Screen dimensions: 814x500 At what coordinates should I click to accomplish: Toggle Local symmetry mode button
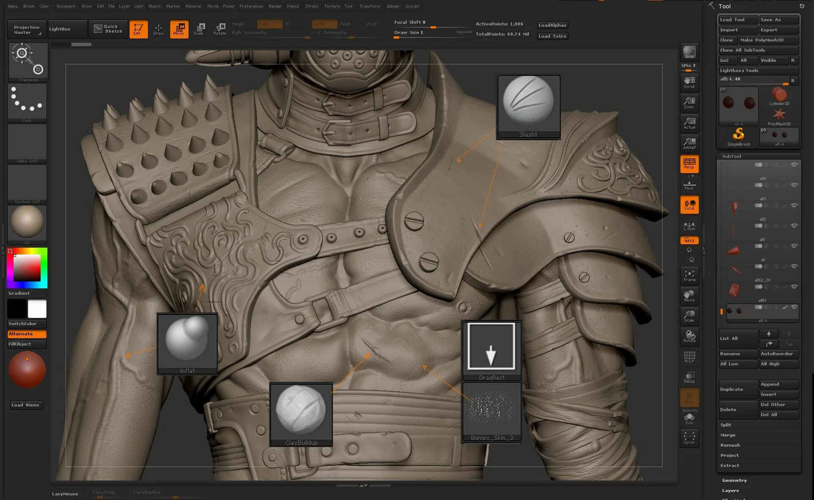click(x=689, y=204)
